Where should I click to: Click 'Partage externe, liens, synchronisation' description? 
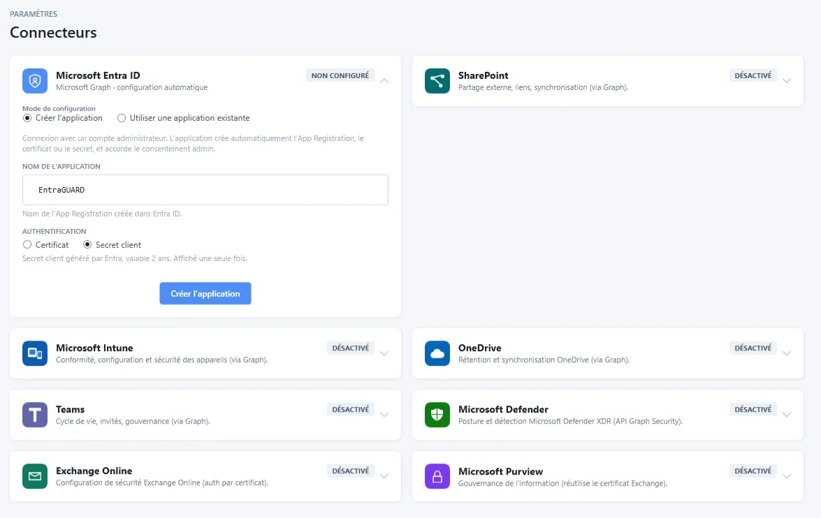click(x=543, y=87)
